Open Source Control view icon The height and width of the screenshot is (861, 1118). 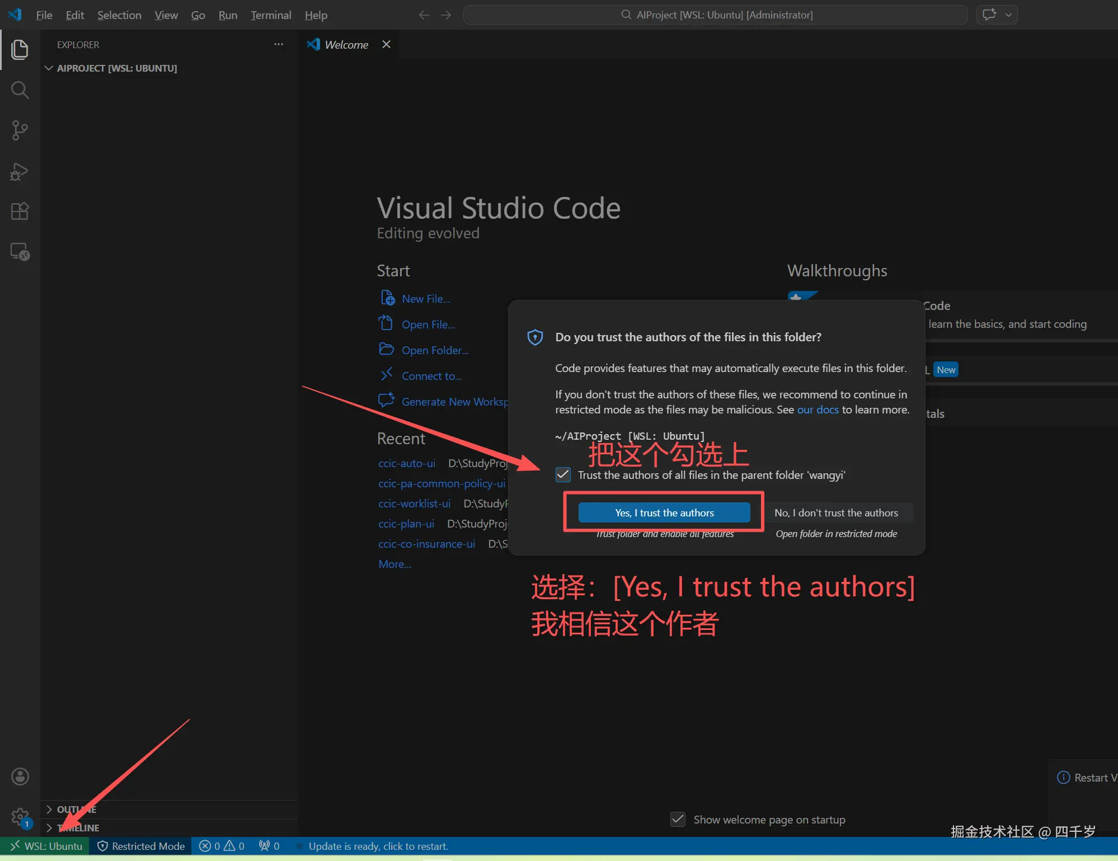tap(20, 130)
